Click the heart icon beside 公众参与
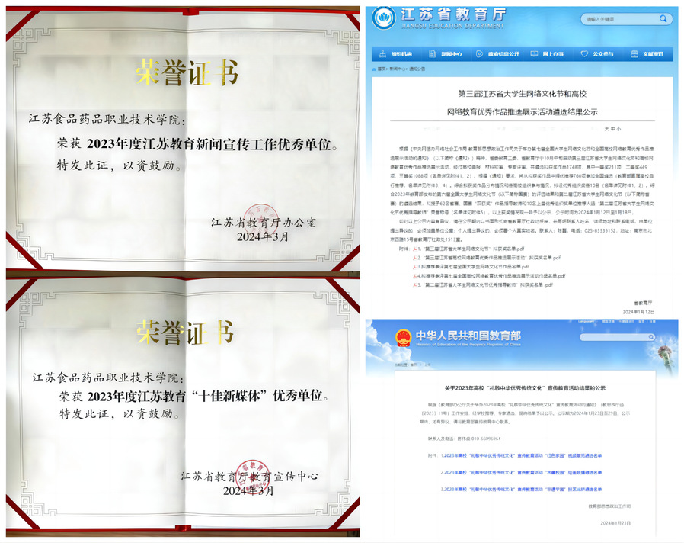 tap(584, 54)
